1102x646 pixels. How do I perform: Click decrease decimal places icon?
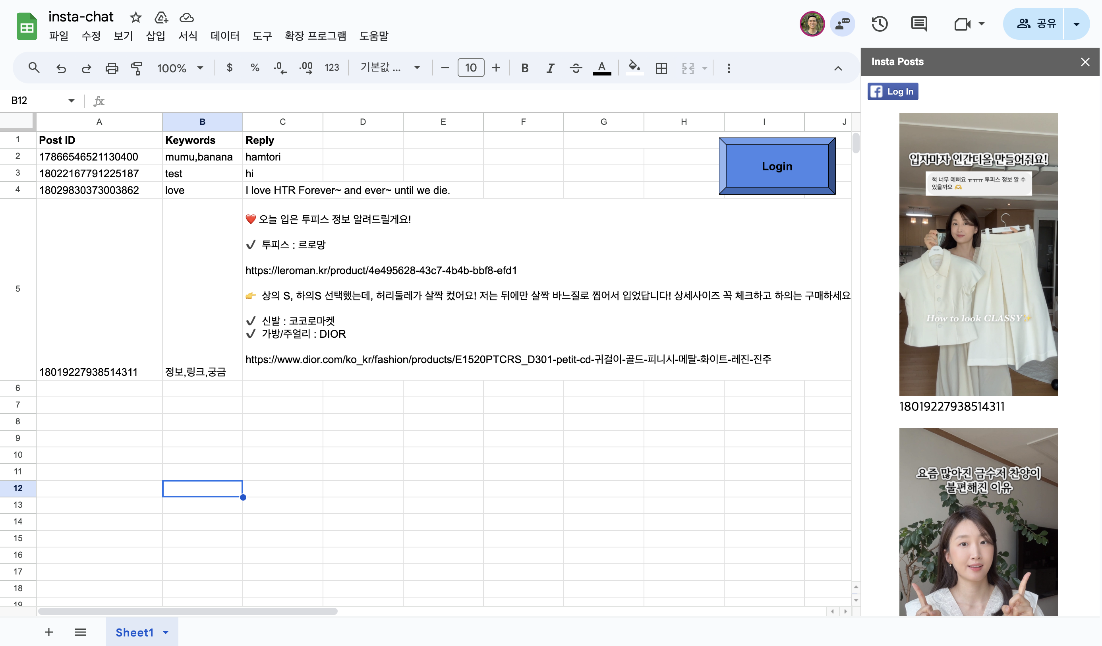[x=280, y=68]
